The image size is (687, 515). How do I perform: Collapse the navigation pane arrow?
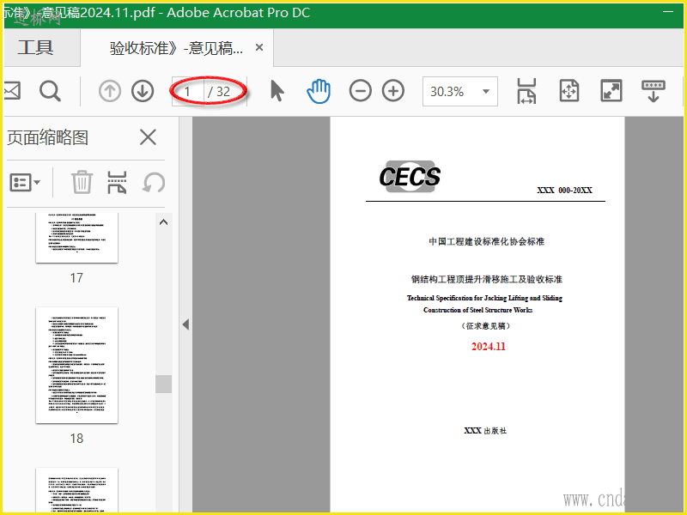tap(185, 324)
